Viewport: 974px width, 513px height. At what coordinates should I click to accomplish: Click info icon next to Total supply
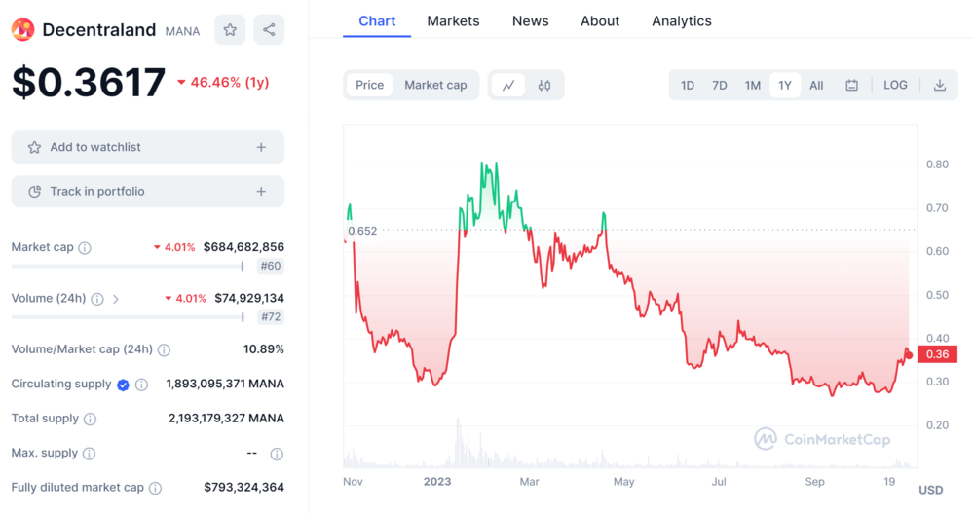pyautogui.click(x=90, y=420)
